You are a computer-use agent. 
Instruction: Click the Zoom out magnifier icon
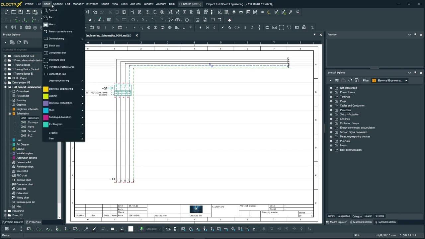155,12
